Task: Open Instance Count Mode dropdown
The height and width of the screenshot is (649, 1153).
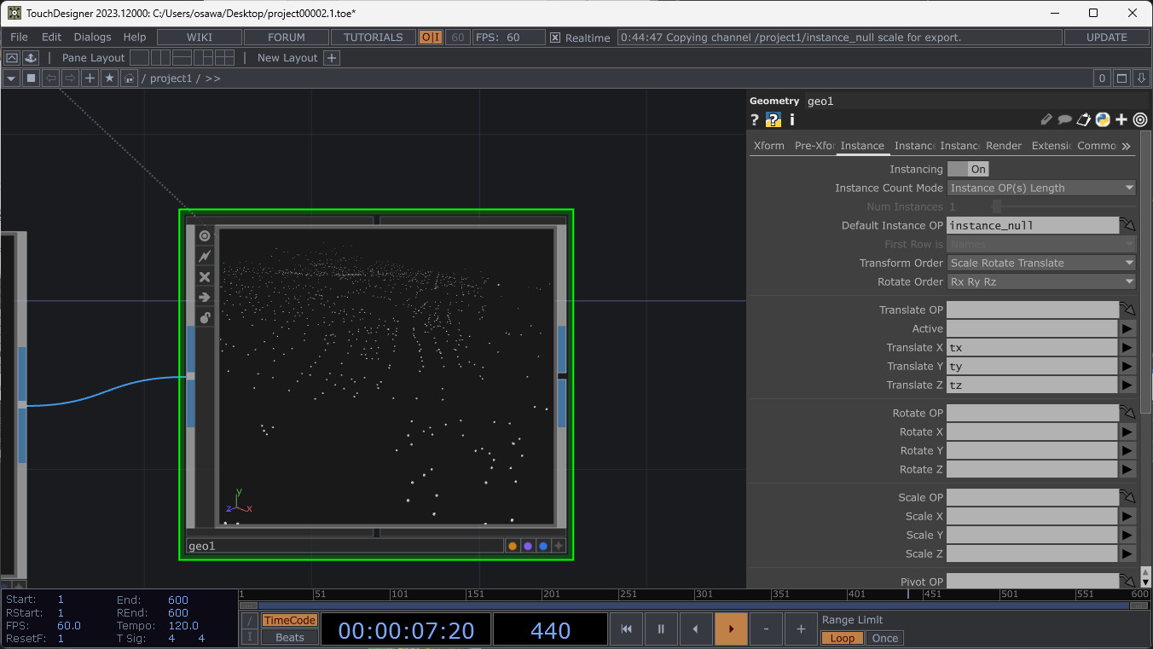Action: pos(1041,188)
